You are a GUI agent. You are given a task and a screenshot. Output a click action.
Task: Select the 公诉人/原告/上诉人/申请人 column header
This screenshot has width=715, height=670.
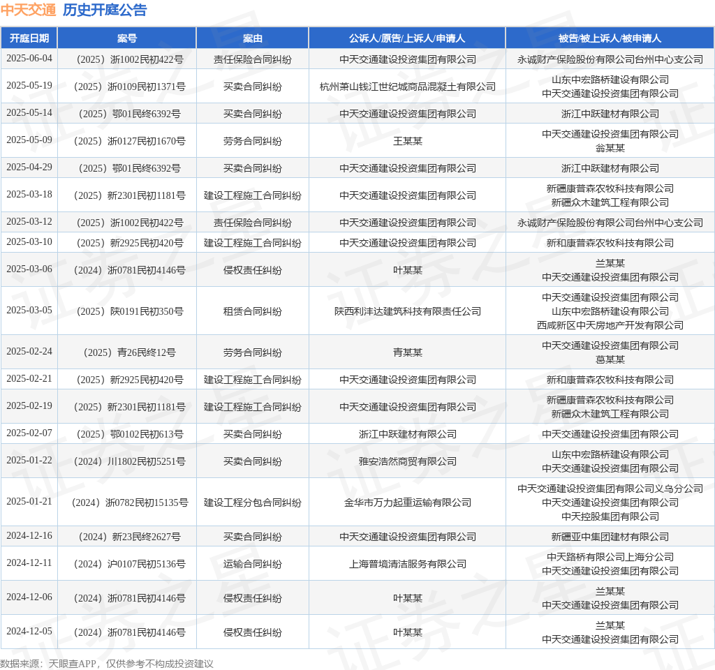407,38
